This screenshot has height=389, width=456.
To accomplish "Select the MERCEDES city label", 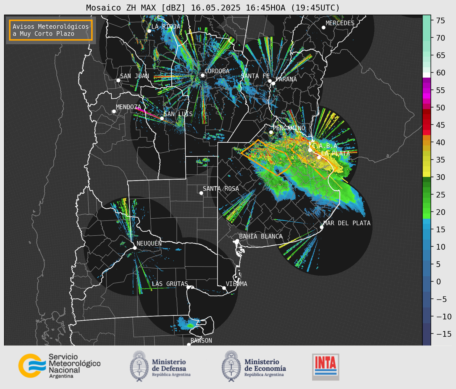I will click(x=340, y=23).
